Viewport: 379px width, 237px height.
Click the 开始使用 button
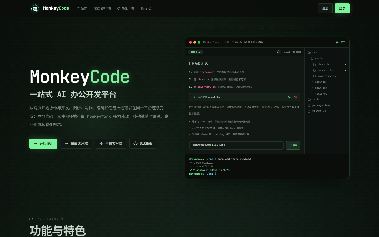(x=43, y=144)
